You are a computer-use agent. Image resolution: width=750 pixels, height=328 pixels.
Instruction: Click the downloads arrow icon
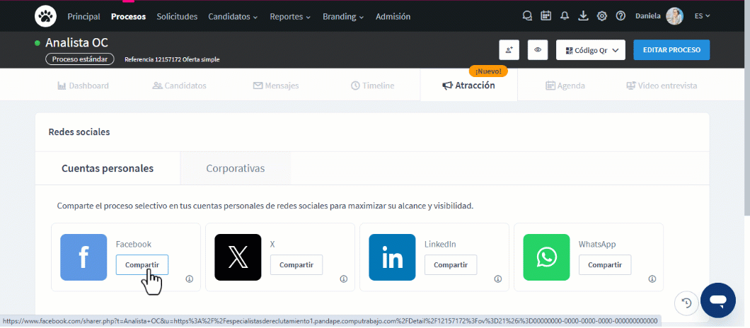point(583,16)
